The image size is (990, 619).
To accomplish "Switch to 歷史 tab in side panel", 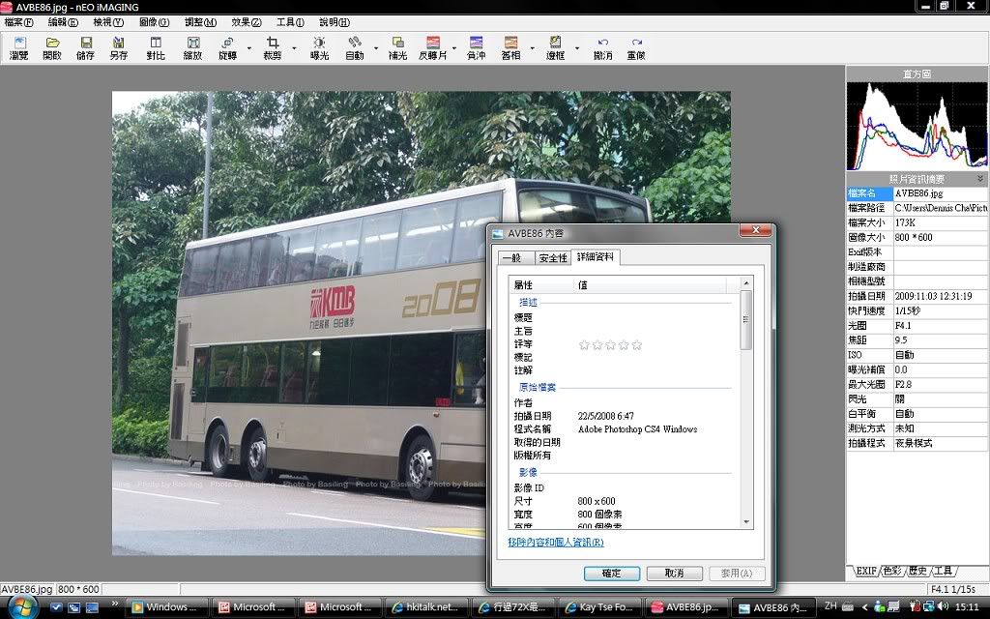I will pos(917,571).
